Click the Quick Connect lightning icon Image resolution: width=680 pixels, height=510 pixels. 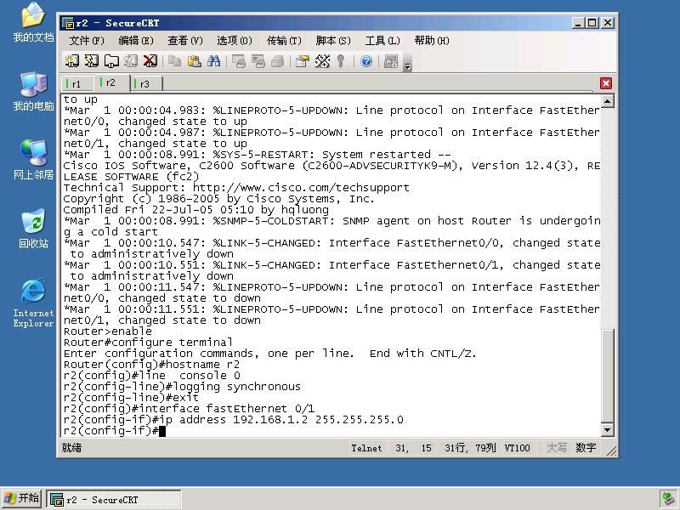coord(92,61)
